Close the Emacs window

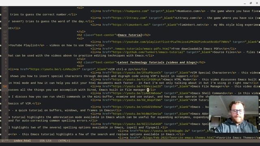coord(257,3)
